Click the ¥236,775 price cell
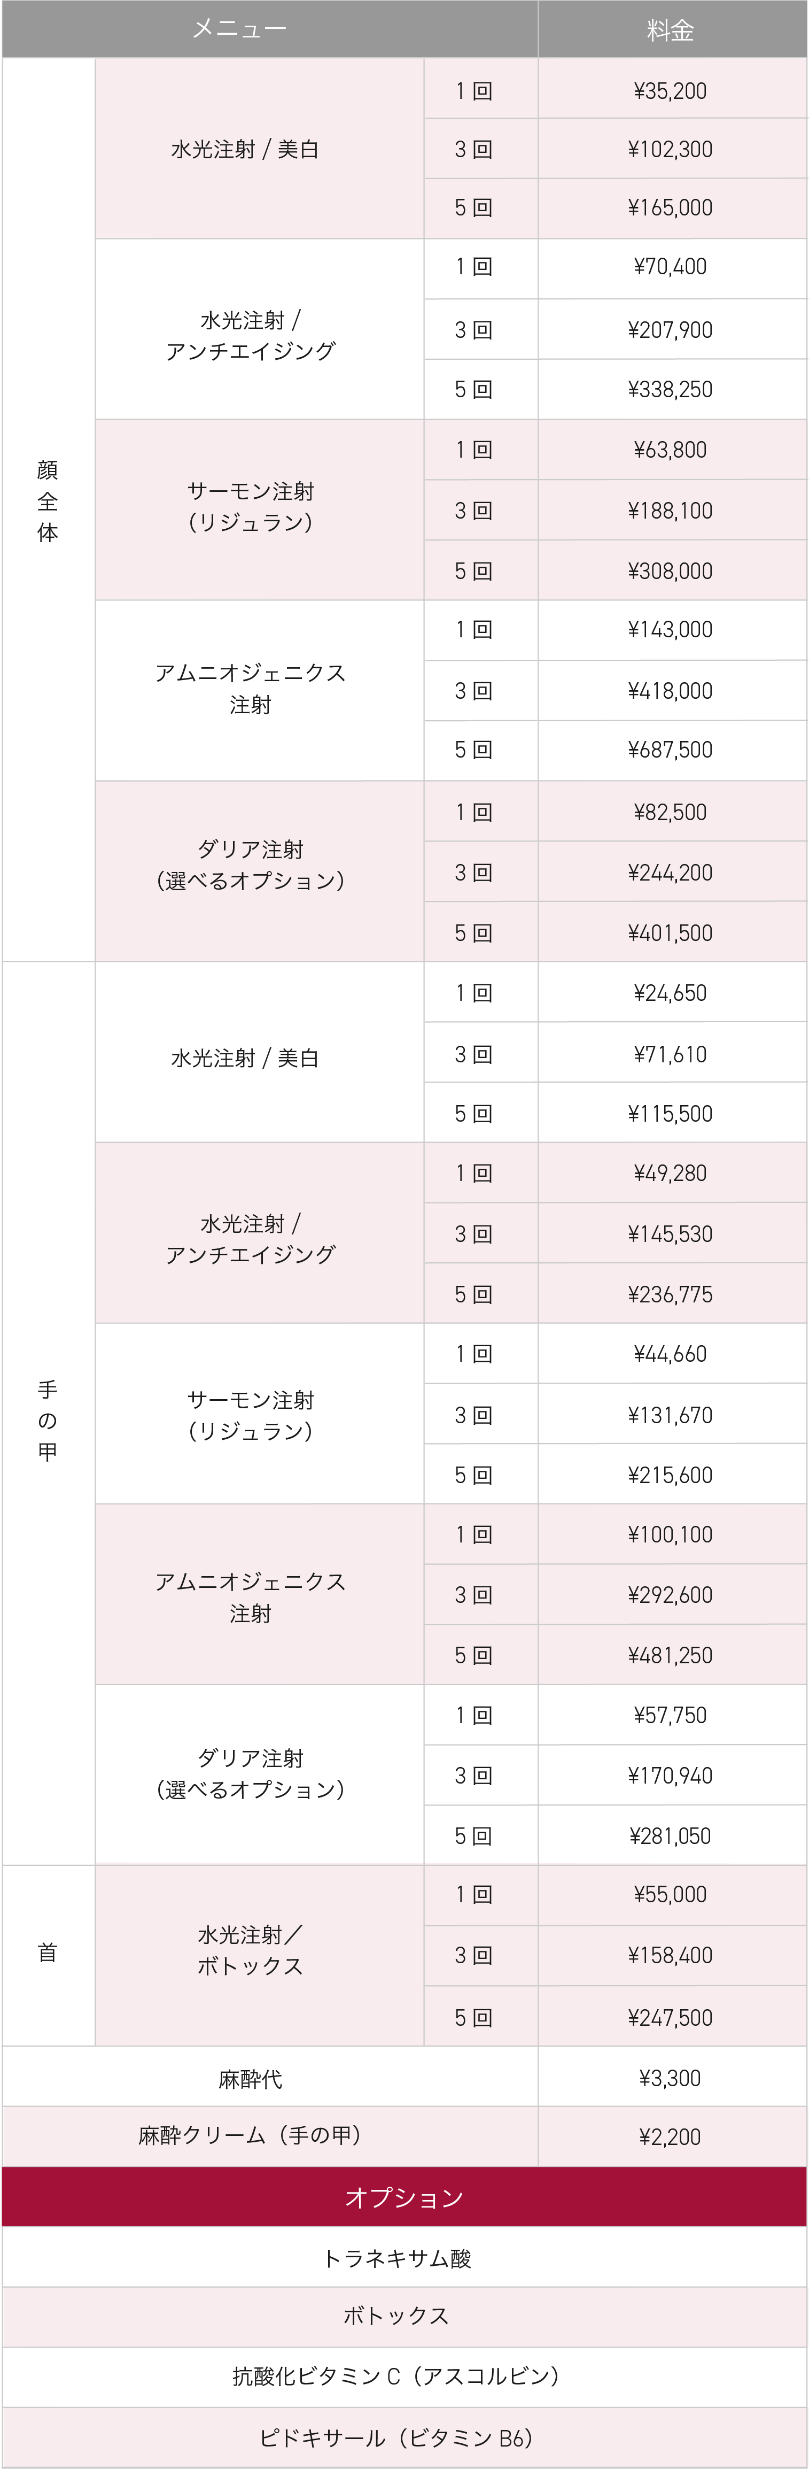Image resolution: width=809 pixels, height=2469 pixels. [x=672, y=1293]
